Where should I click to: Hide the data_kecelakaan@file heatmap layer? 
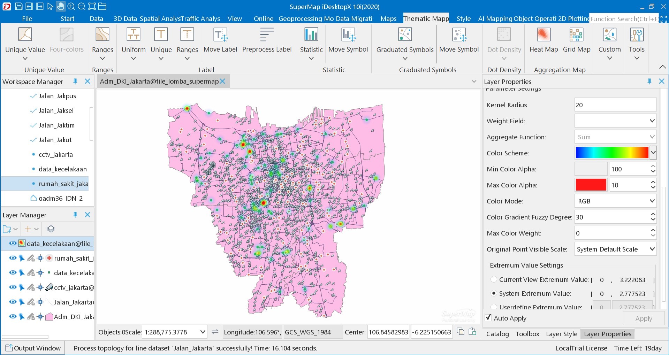click(13, 243)
